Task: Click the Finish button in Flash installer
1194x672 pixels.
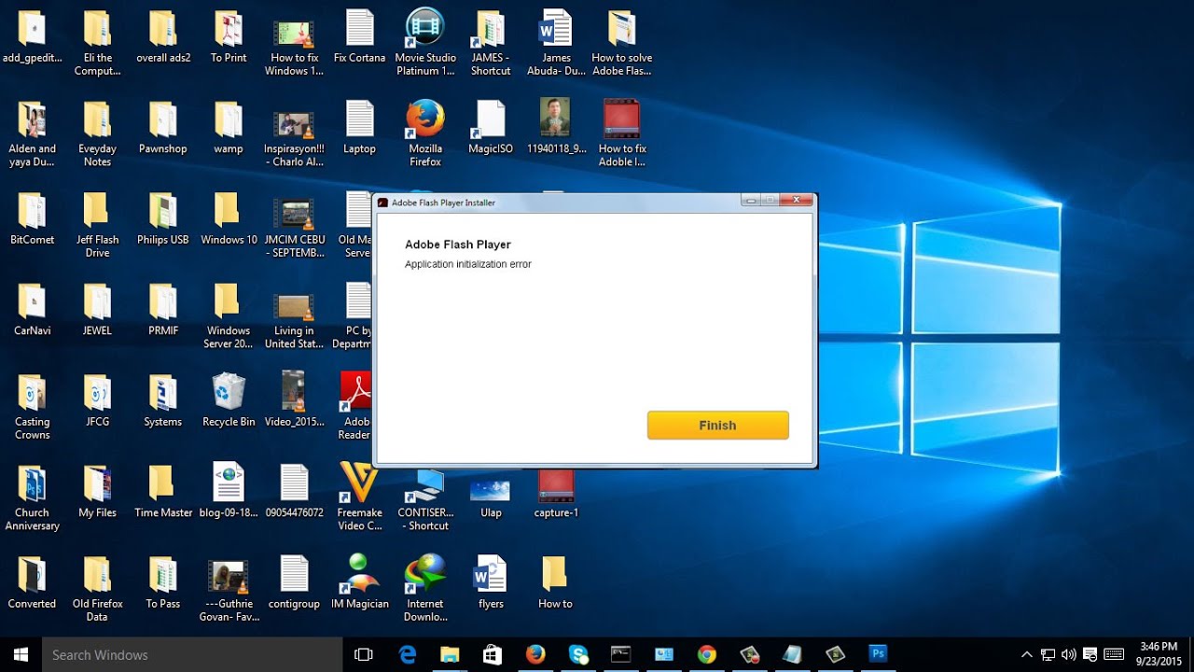Action: (x=717, y=425)
